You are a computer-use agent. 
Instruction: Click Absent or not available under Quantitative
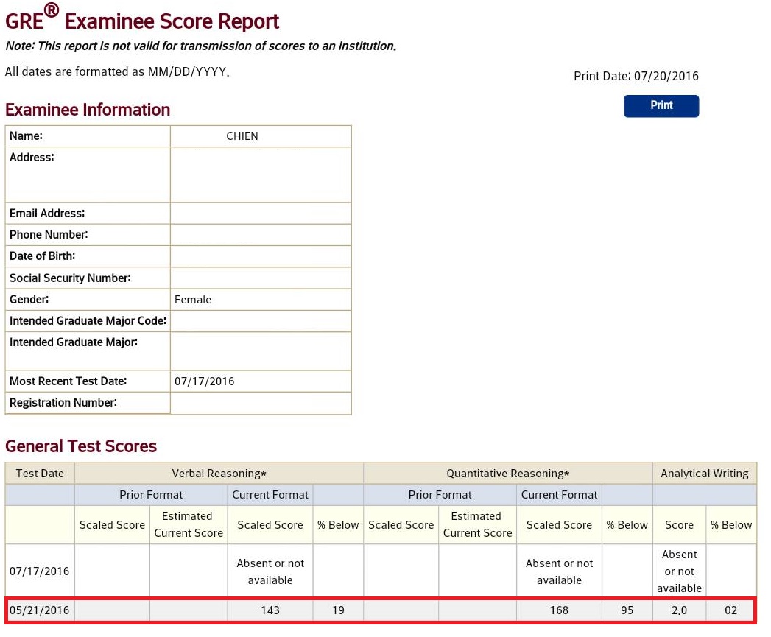pyautogui.click(x=559, y=571)
